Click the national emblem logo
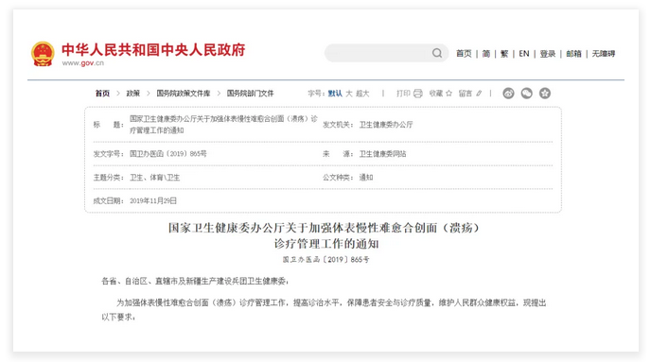Screen dimensions: 651x362 click(x=43, y=54)
